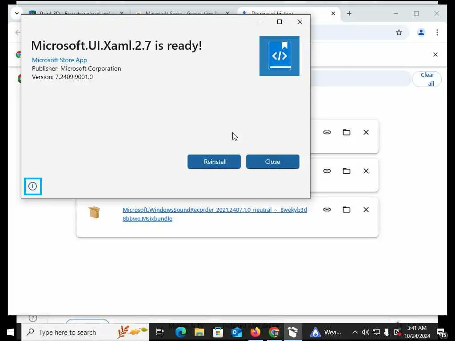
Task: Click the microphone icon in system tray
Action: click(x=387, y=332)
